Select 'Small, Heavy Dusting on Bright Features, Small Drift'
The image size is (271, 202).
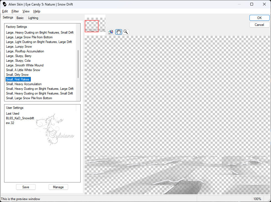pos(39,93)
